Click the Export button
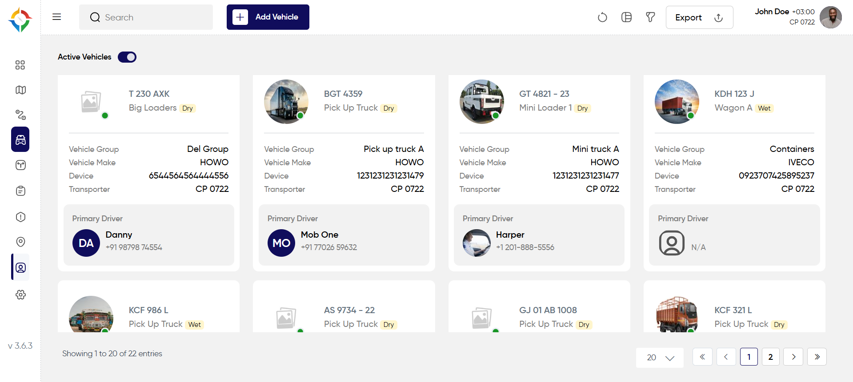 [699, 17]
